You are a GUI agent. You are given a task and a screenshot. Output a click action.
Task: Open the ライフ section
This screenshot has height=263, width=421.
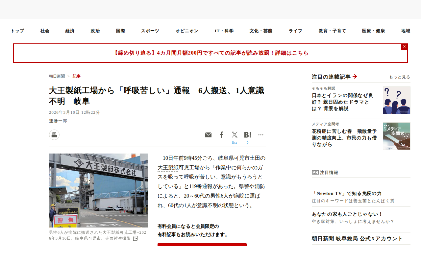coord(296,31)
